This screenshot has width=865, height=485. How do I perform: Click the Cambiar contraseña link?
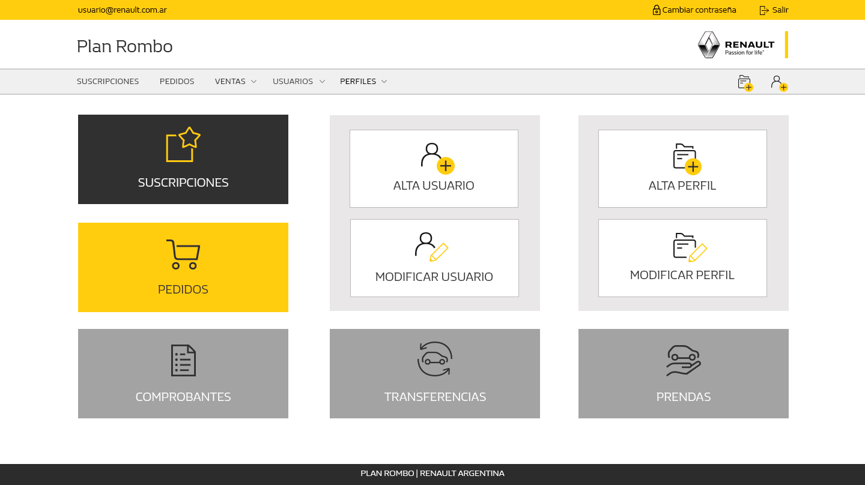pos(694,10)
